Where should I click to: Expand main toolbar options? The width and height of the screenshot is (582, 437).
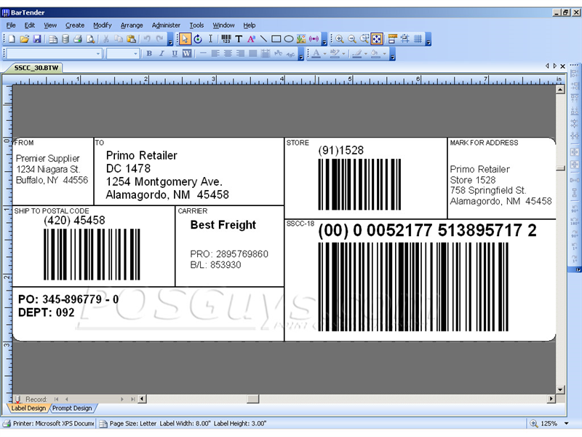(170, 39)
